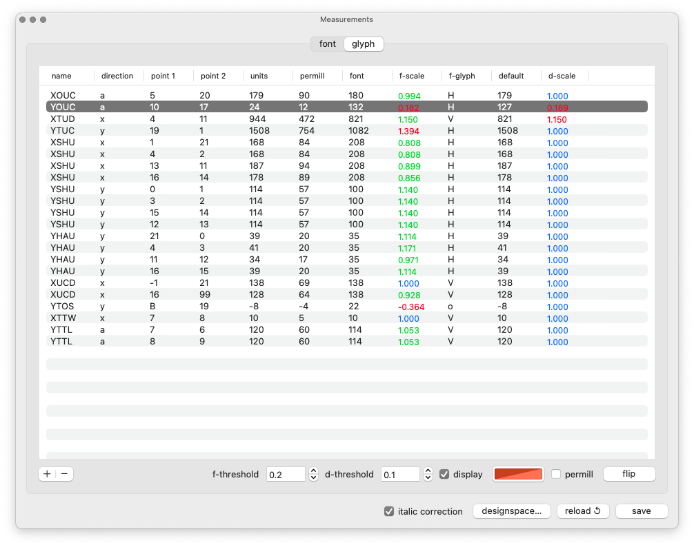Click the plus button to add measurement
This screenshot has height=547, width=694.
(47, 474)
